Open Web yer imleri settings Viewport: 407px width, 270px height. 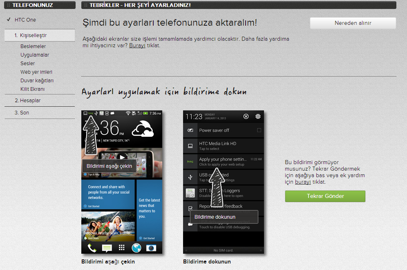(36, 72)
